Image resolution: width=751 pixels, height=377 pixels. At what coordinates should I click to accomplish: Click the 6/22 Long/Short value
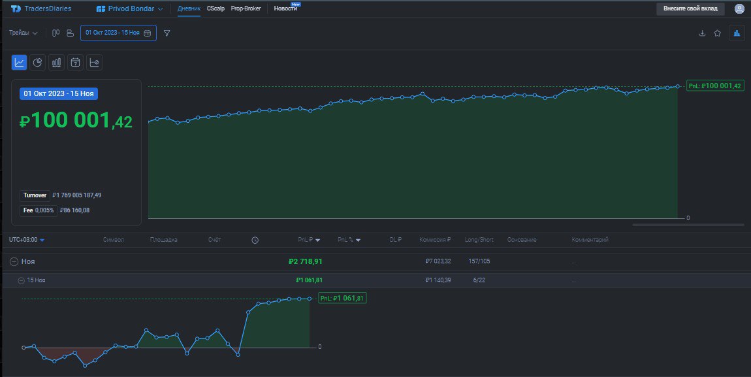pyautogui.click(x=479, y=280)
